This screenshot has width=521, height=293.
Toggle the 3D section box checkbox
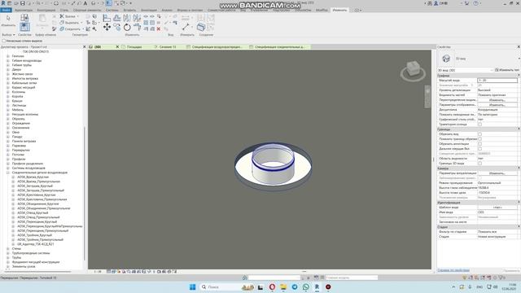[479, 163]
